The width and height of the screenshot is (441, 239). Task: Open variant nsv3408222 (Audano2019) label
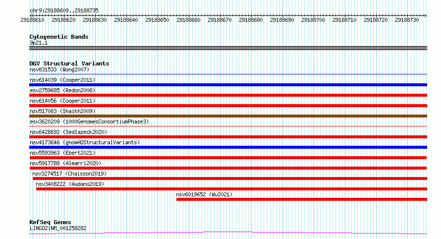pos(70,184)
